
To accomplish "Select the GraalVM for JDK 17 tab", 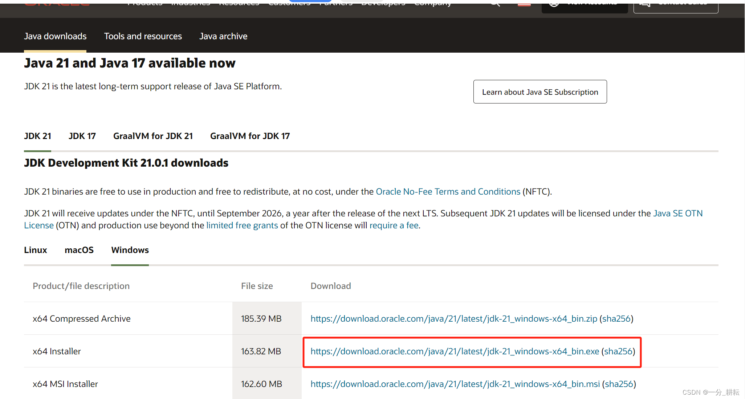I will click(x=250, y=136).
